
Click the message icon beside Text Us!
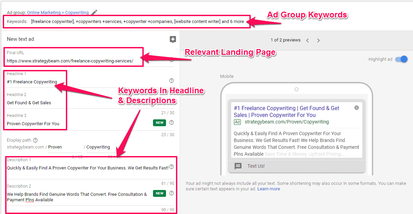tap(238, 166)
